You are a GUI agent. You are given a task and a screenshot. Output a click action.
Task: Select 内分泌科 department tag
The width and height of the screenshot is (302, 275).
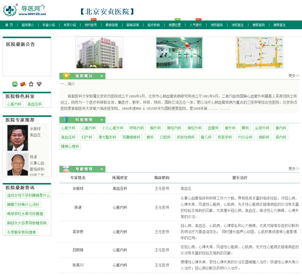[x=245, y=137]
